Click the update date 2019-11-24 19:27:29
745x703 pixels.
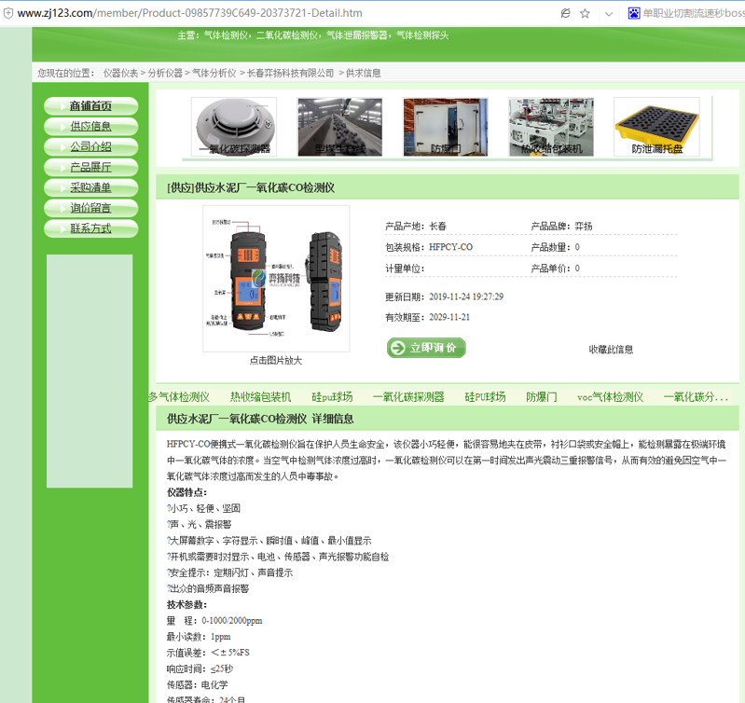pos(466,296)
